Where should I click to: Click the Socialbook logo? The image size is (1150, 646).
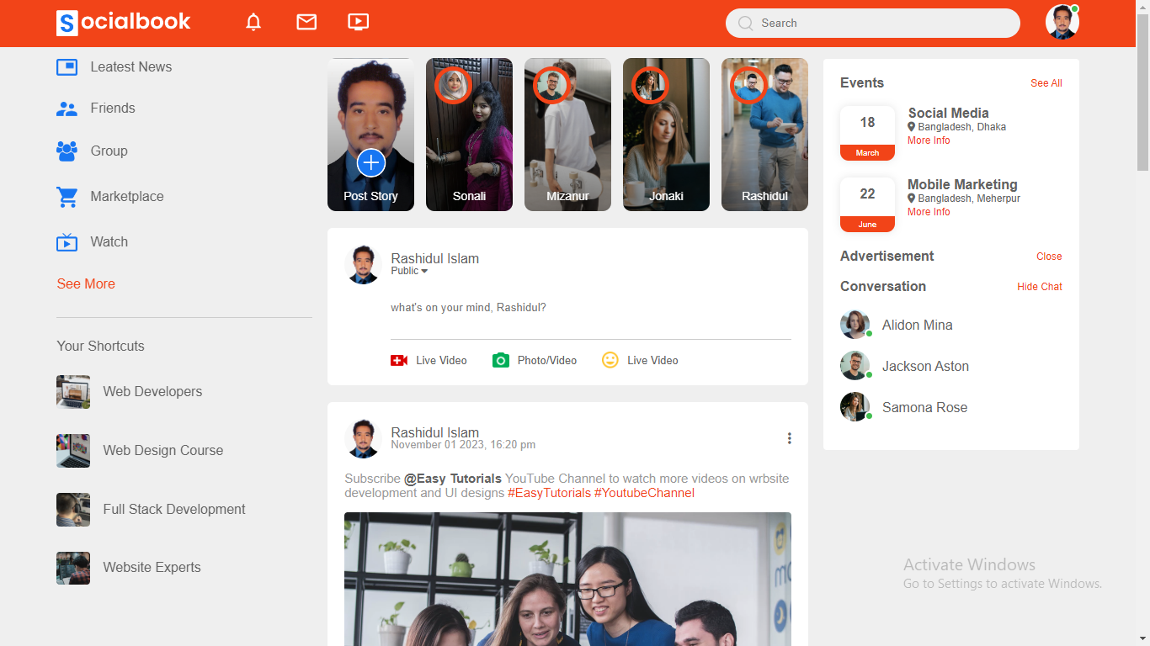tap(124, 23)
